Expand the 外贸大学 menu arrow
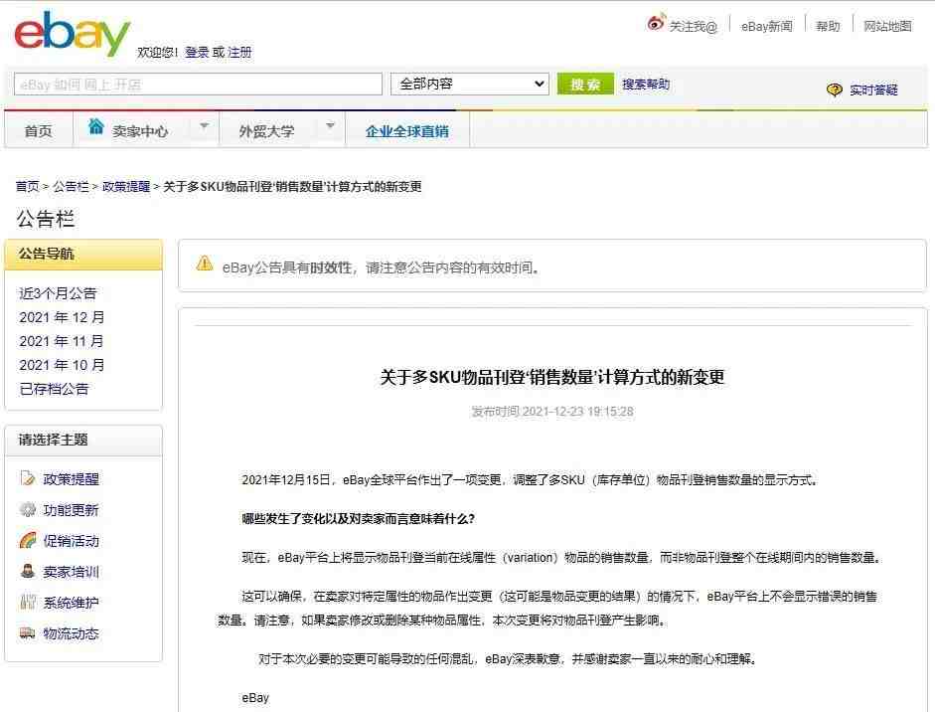This screenshot has height=712, width=935. (330, 126)
